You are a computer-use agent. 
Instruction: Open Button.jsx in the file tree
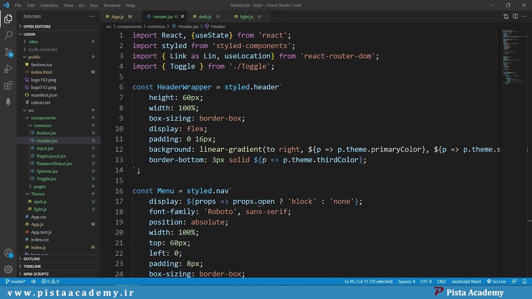tap(59, 133)
